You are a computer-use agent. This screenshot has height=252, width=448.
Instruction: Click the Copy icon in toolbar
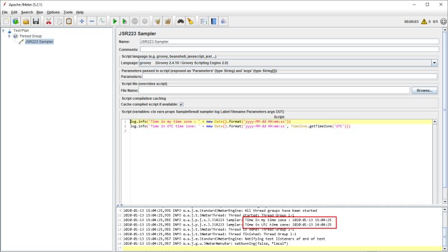click(59, 21)
